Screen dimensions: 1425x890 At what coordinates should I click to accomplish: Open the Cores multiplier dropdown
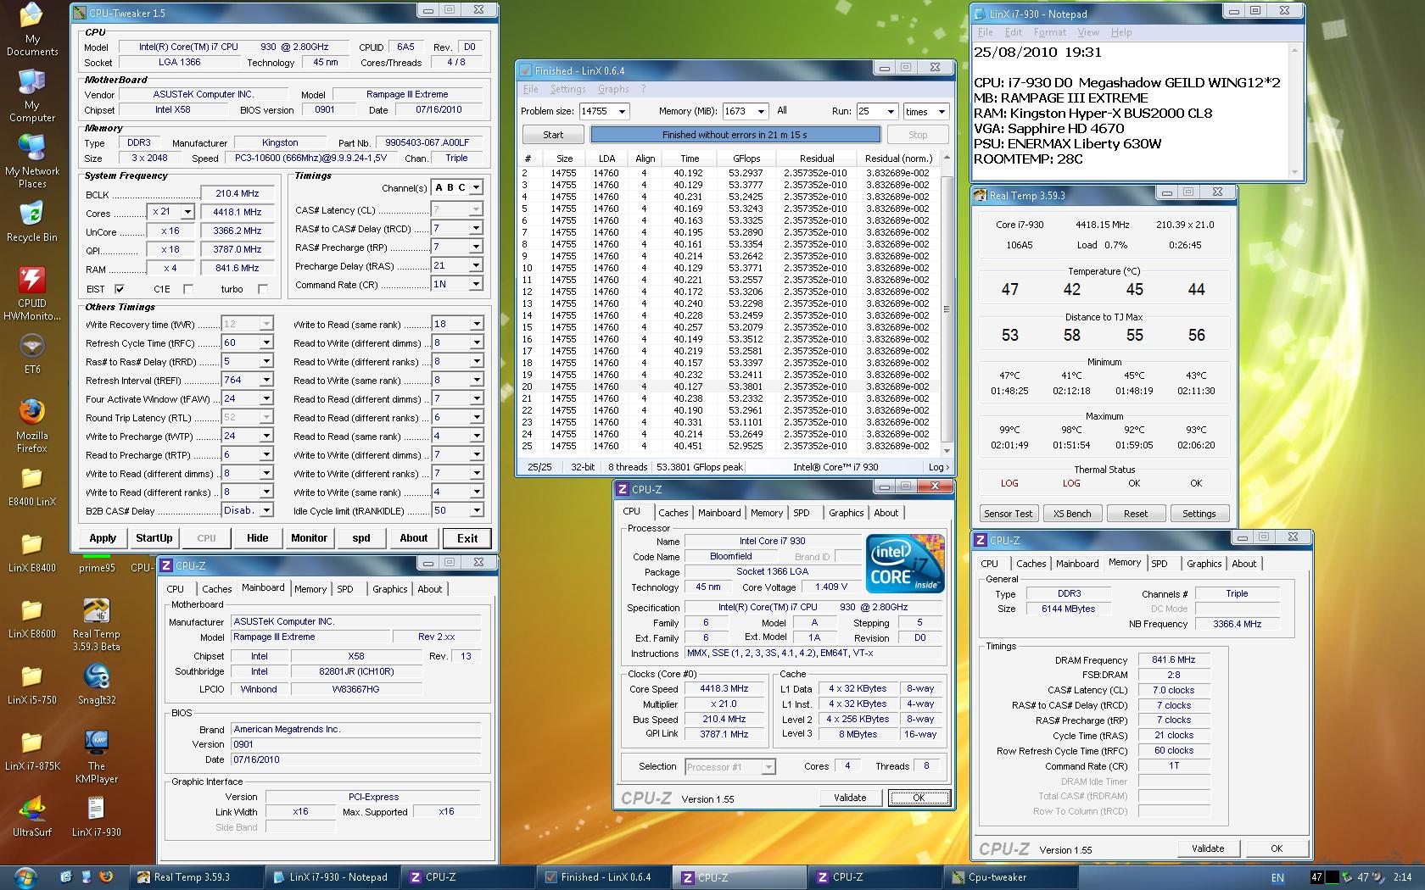pos(187,212)
